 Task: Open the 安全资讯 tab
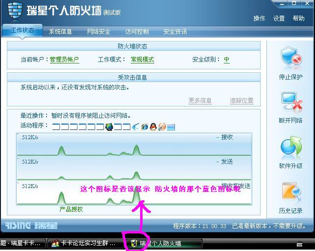175,31
